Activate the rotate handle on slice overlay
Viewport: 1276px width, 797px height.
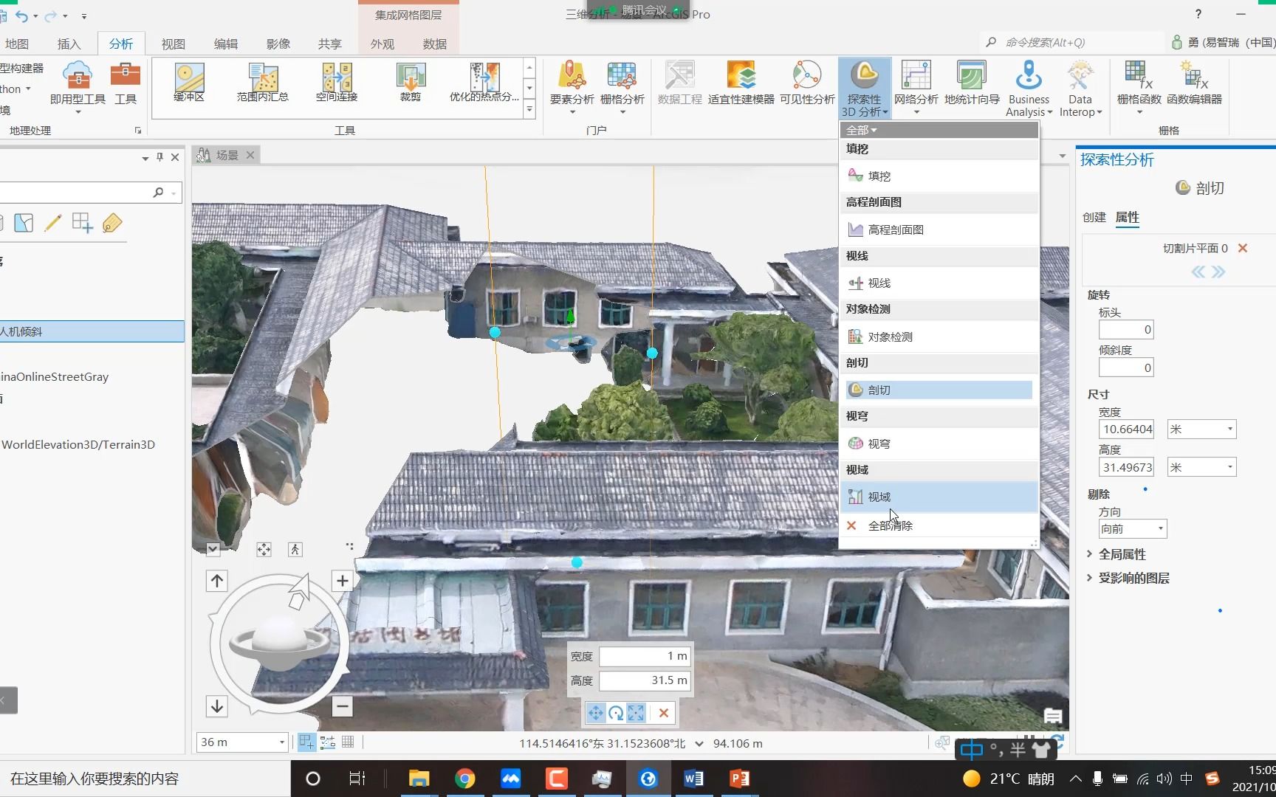tap(616, 713)
